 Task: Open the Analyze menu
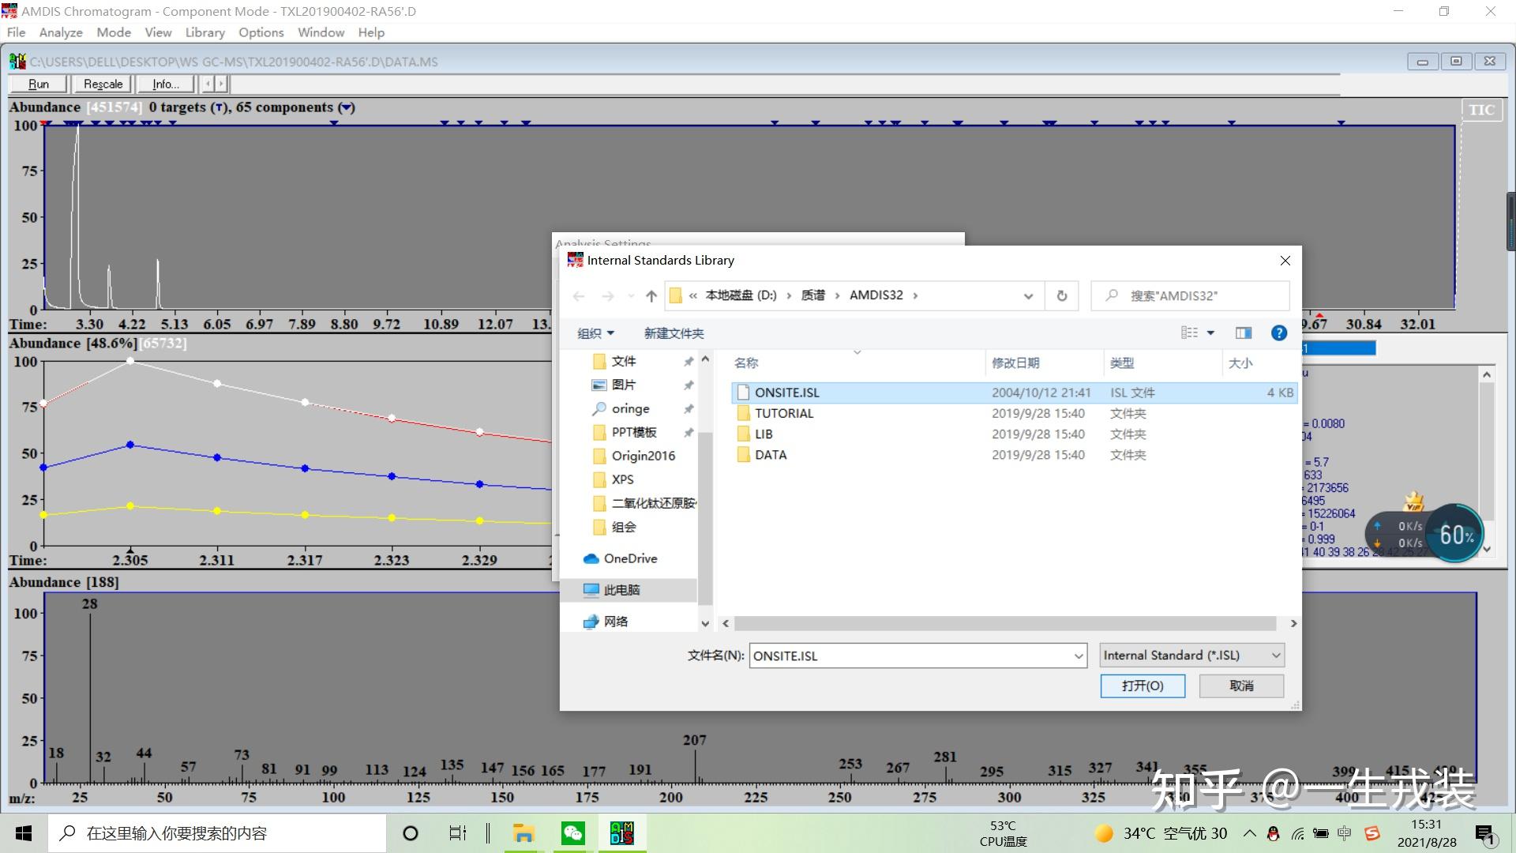pyautogui.click(x=61, y=32)
